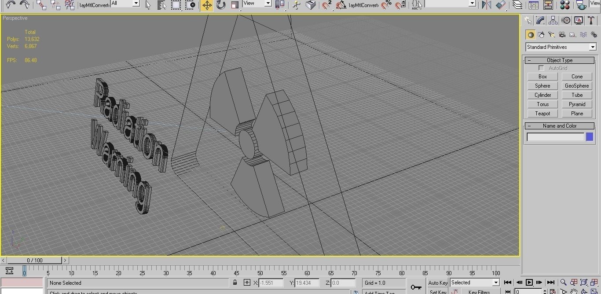Open key filter Selected dropdown
Screen dimensions: 601x294
click(474, 283)
